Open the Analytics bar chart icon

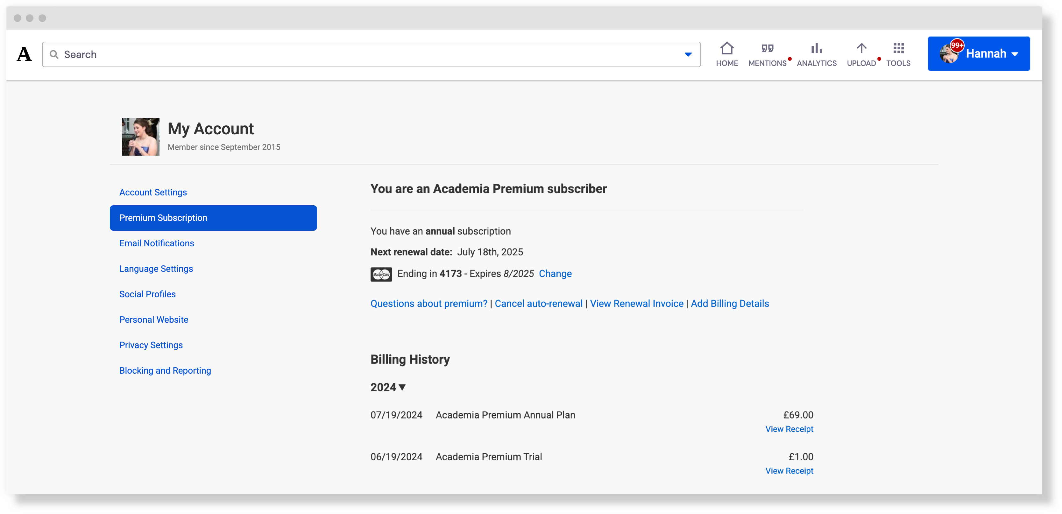tap(816, 49)
